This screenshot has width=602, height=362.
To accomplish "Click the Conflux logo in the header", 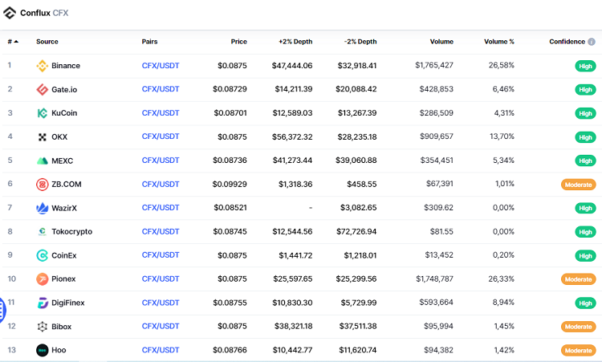I will [x=10, y=13].
